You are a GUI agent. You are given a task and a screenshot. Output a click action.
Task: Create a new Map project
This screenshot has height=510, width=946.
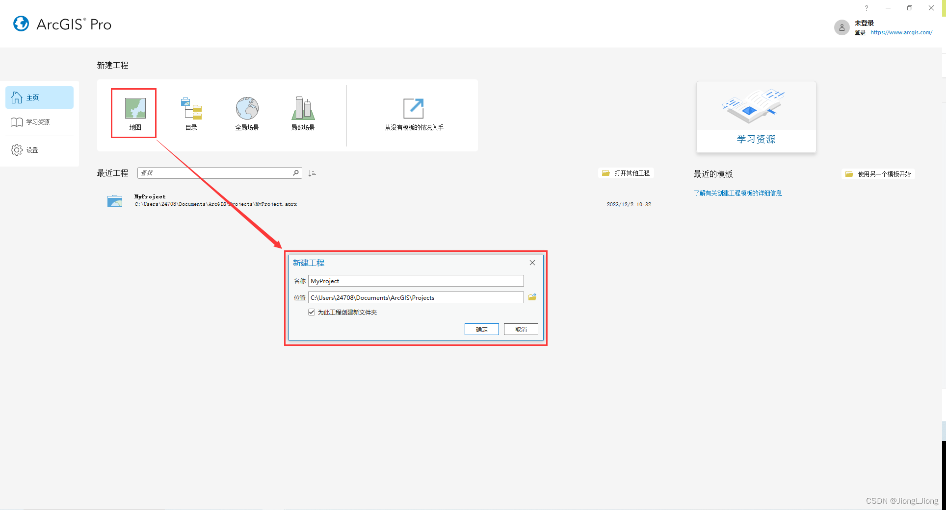click(135, 114)
